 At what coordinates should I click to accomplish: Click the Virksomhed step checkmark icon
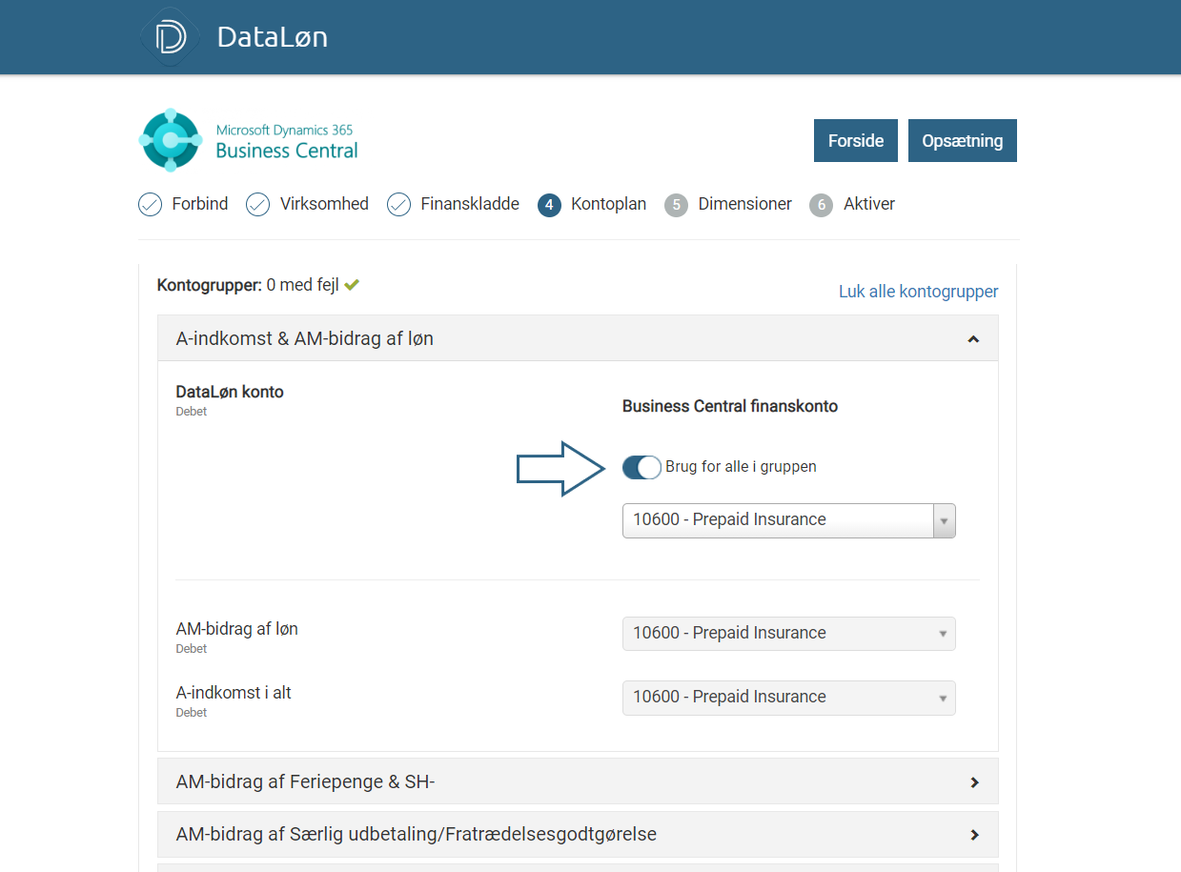click(257, 204)
